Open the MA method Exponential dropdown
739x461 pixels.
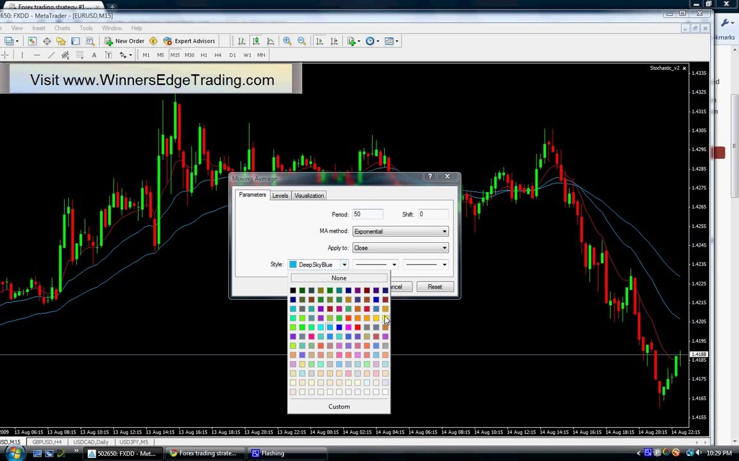pos(400,231)
